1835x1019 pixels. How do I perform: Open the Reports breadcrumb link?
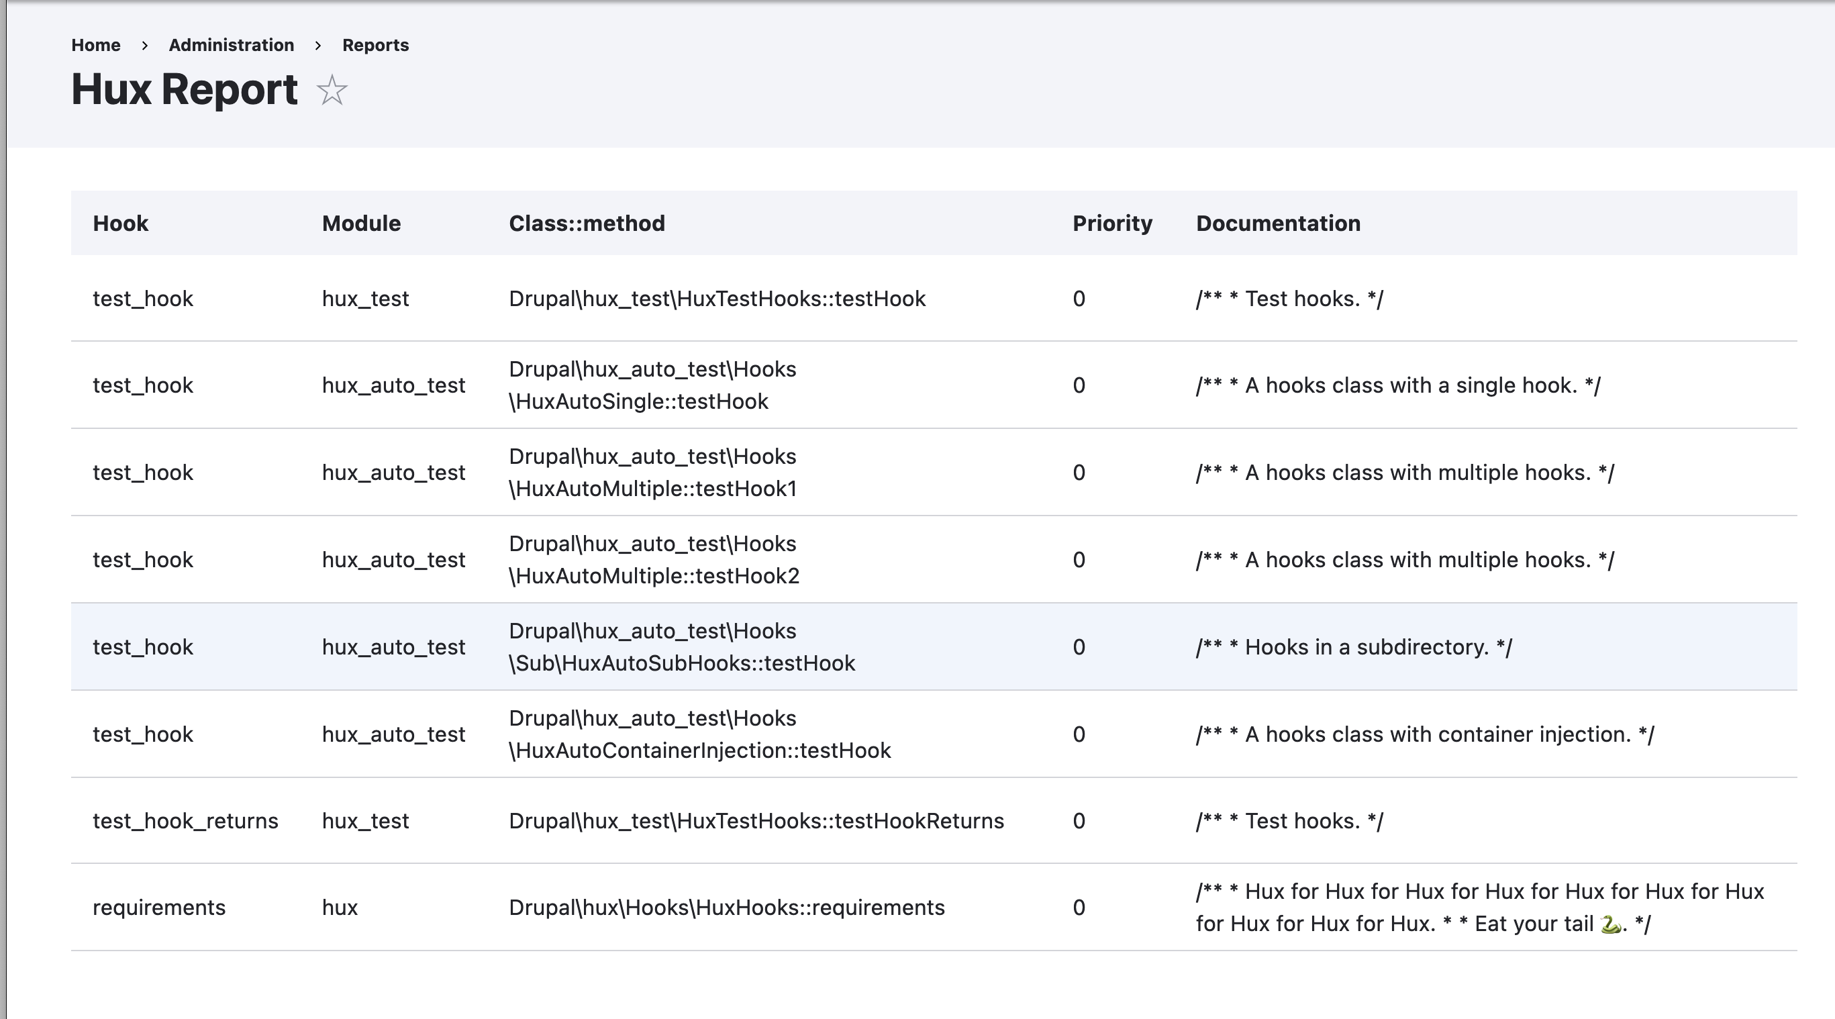point(375,45)
